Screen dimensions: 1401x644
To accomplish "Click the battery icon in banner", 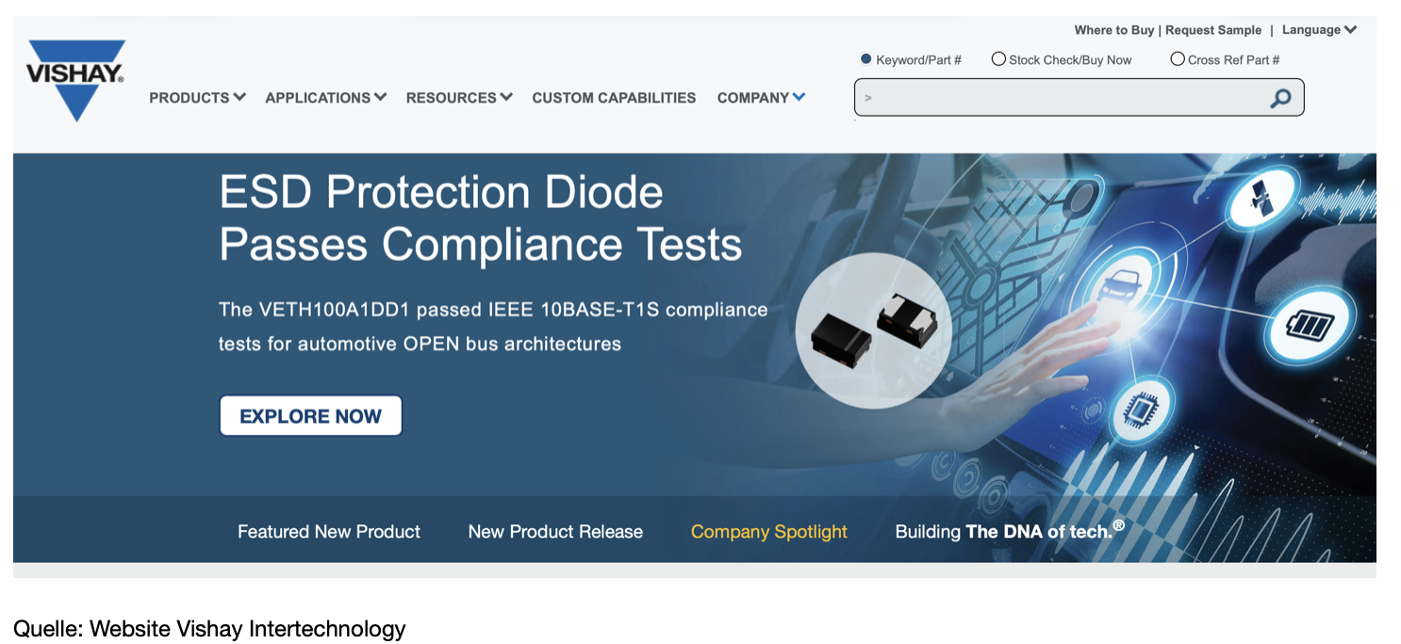I will (x=1311, y=327).
